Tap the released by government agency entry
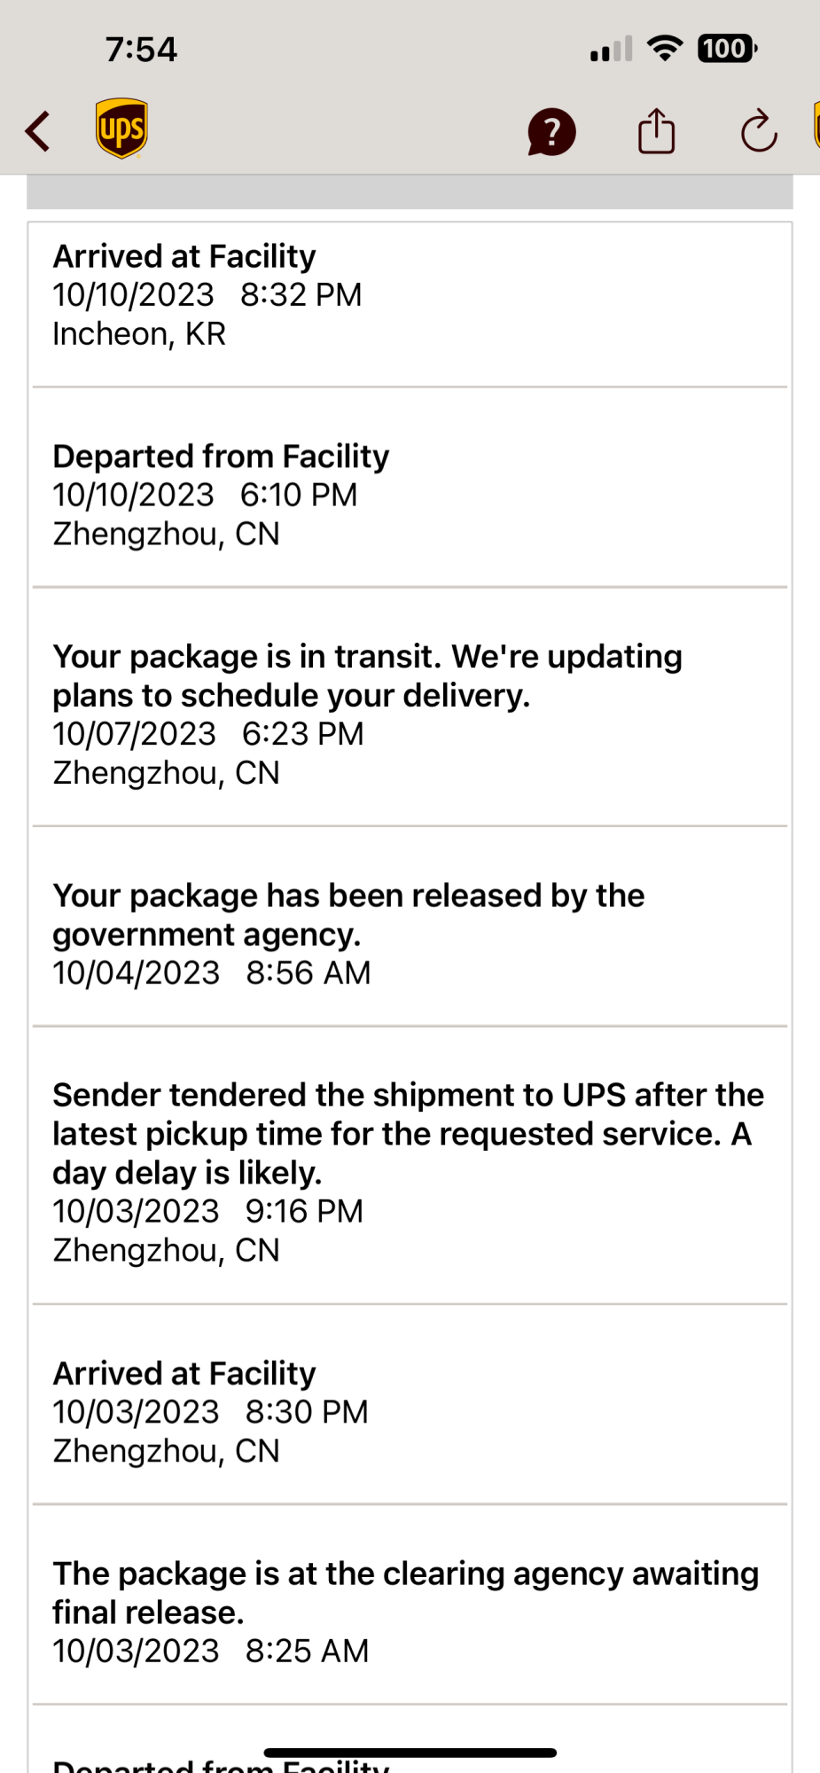The image size is (820, 1773). (410, 933)
